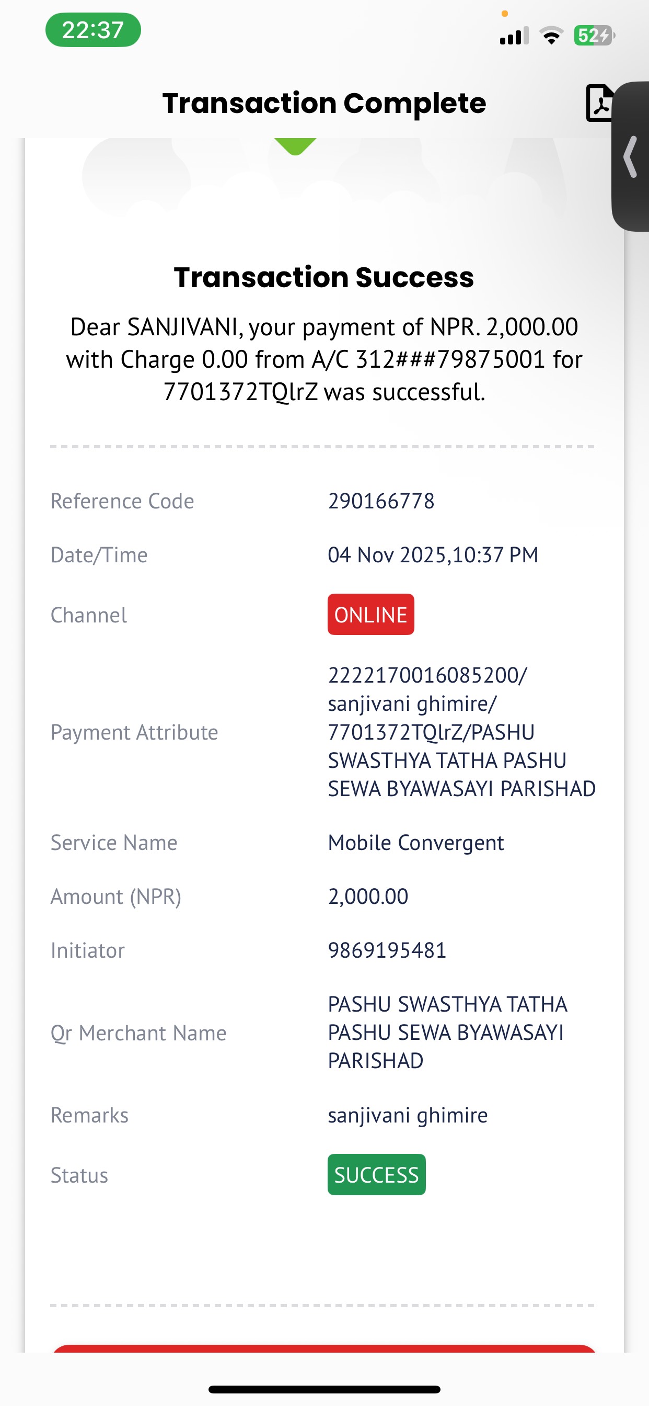Tap the cellular signal bars
This screenshot has width=649, height=1406.
click(x=514, y=36)
